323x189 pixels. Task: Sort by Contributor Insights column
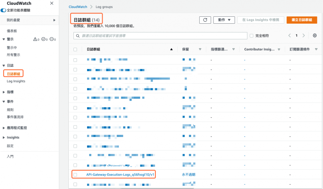[x=279, y=50]
